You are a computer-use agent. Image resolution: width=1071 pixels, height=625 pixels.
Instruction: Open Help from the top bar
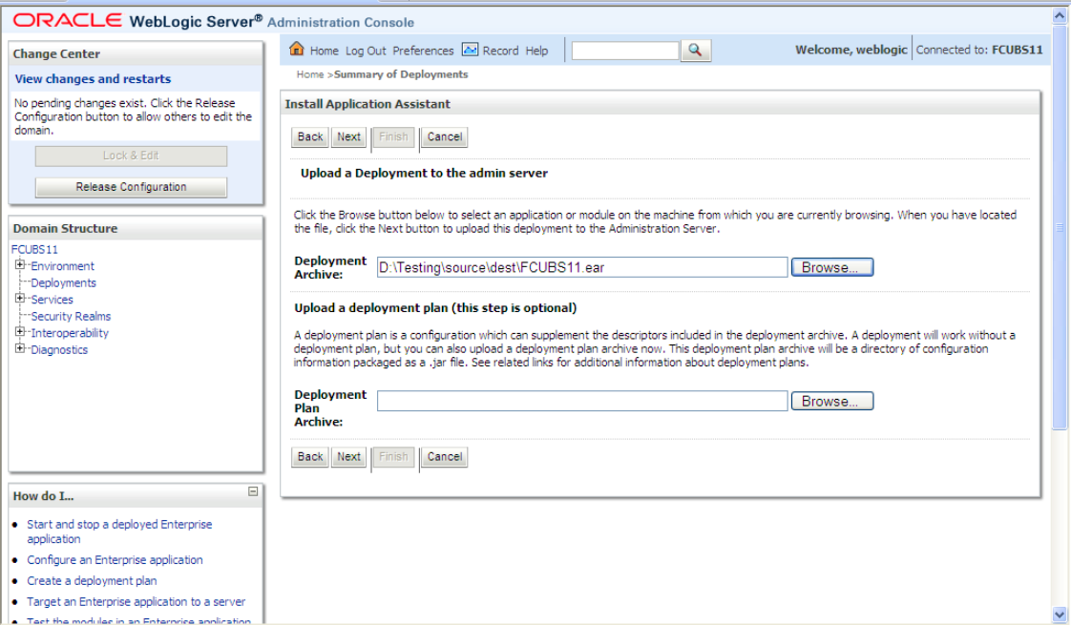point(535,51)
